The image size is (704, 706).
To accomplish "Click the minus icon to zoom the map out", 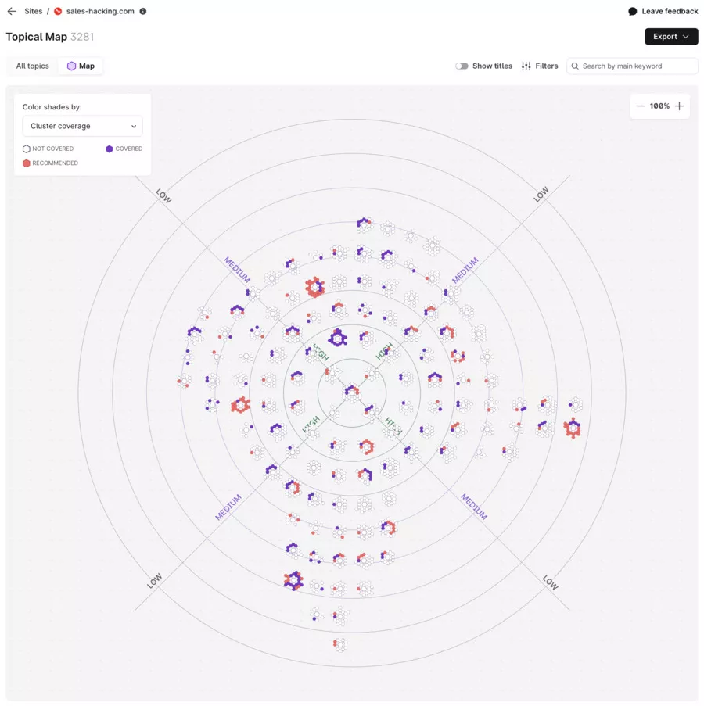I will 641,106.
